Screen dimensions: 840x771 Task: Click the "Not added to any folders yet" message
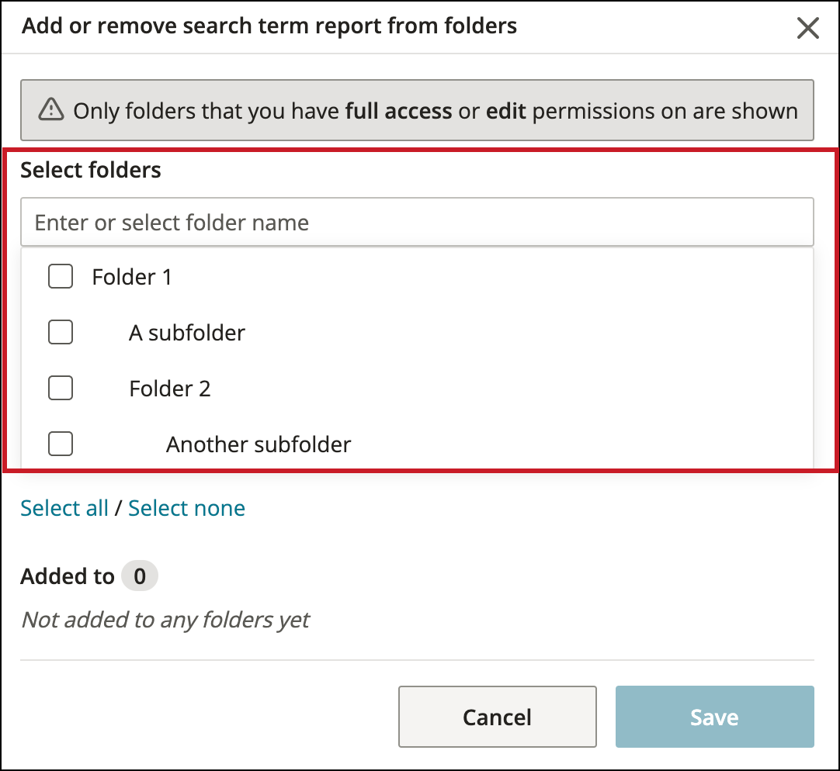coord(165,620)
